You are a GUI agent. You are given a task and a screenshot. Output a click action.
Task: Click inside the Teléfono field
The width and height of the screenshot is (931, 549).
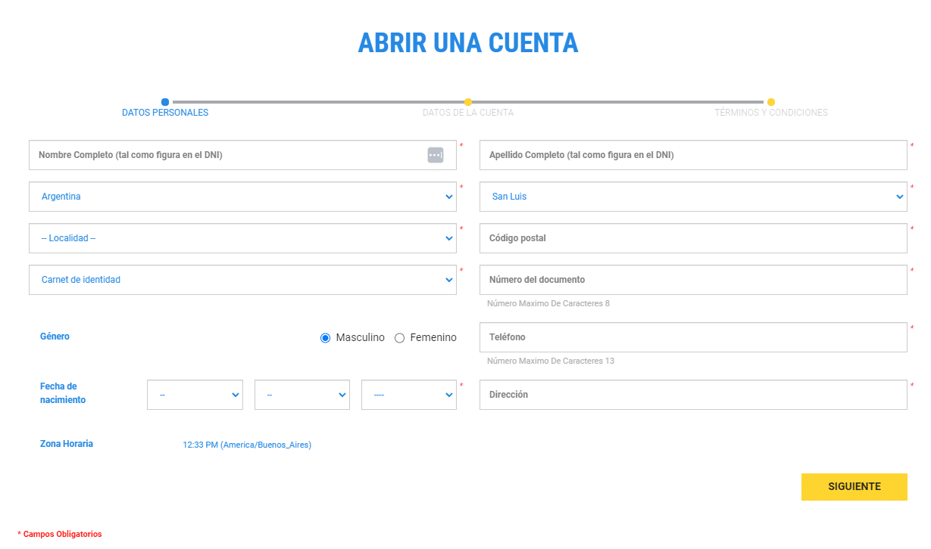click(x=693, y=337)
